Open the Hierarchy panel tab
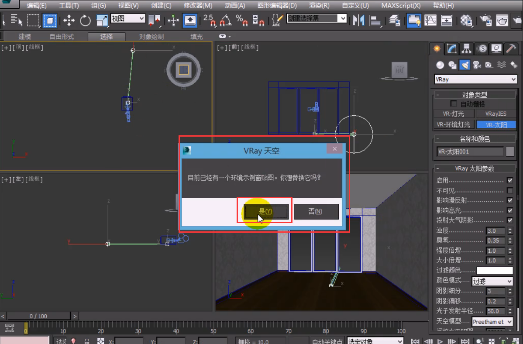The width and height of the screenshot is (523, 344). point(467,48)
